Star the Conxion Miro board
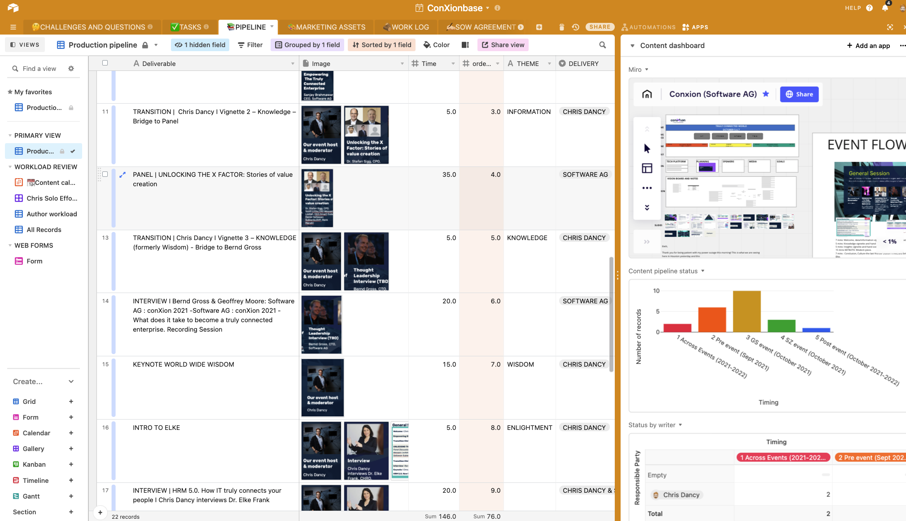Viewport: 906px width, 521px height. (766, 94)
